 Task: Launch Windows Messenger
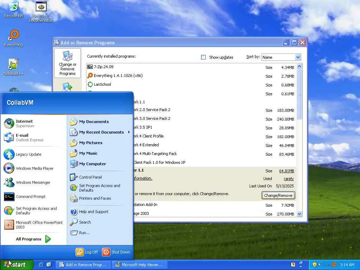[33, 182]
